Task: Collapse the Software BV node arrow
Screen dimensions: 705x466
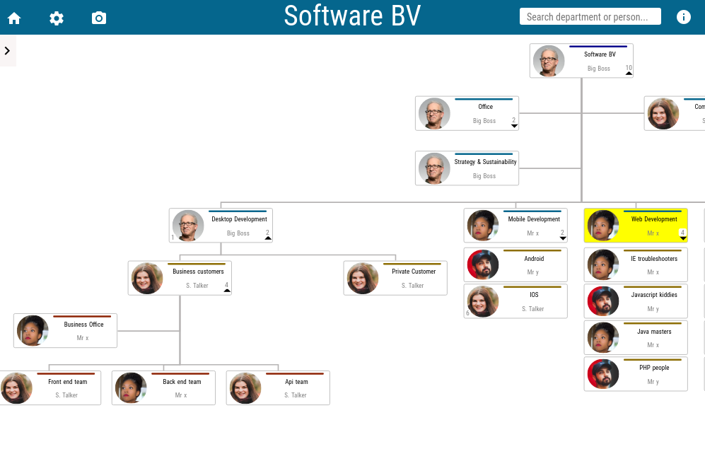Action: pyautogui.click(x=629, y=74)
